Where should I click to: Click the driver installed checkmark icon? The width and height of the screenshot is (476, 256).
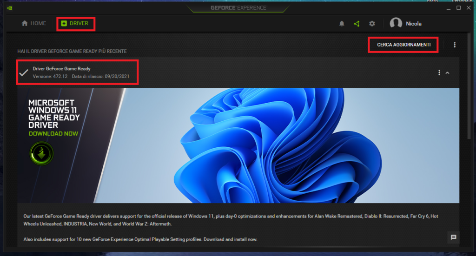(24, 72)
